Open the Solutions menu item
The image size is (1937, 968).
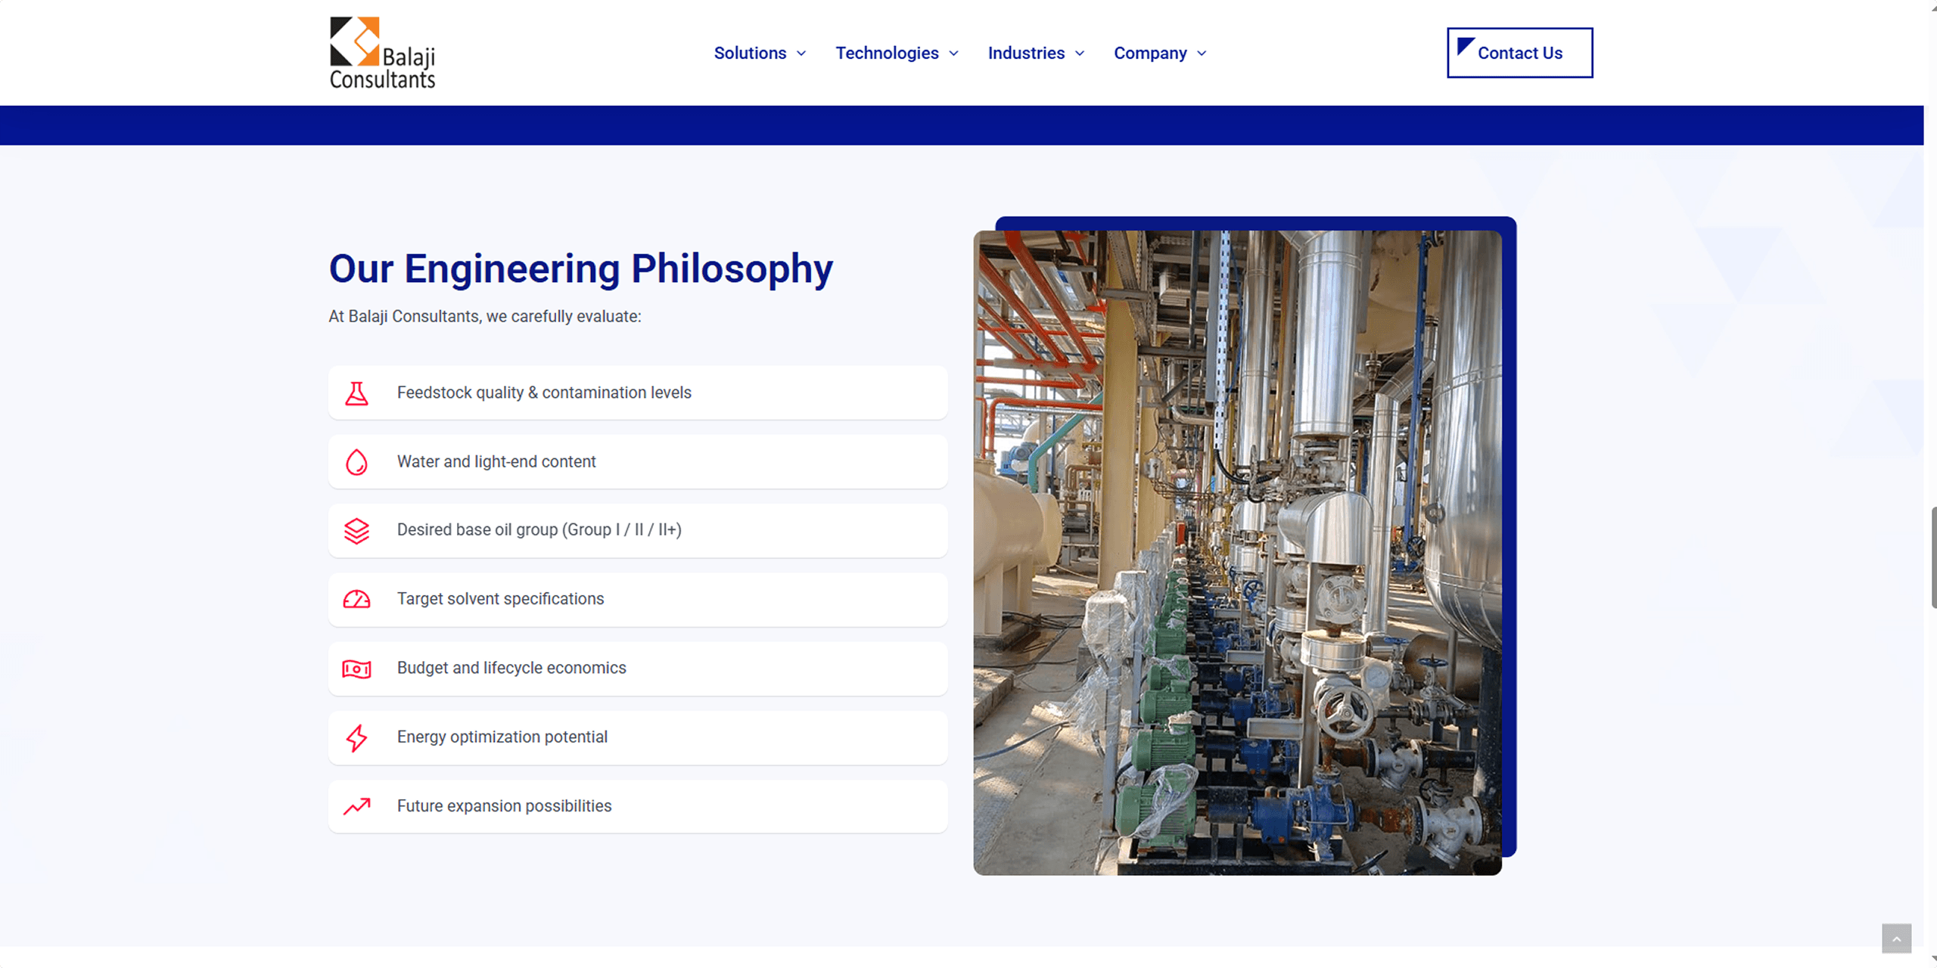pos(750,53)
